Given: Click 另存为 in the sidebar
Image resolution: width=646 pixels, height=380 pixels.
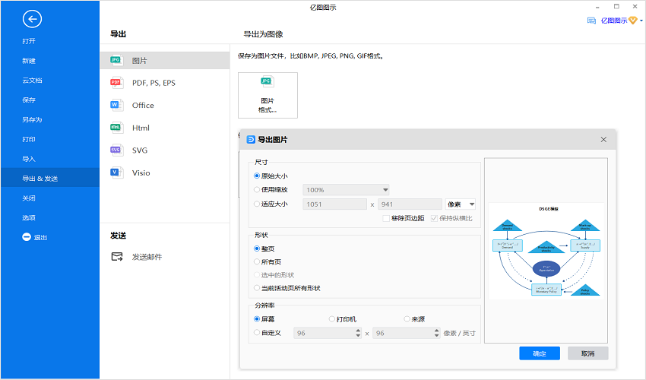Looking at the screenshot, I should tap(32, 119).
